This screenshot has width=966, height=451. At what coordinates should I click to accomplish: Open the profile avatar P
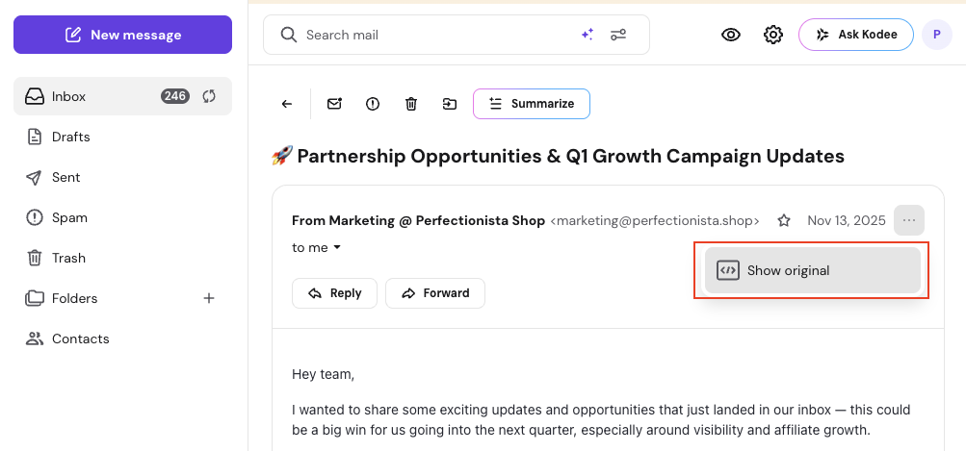(936, 35)
